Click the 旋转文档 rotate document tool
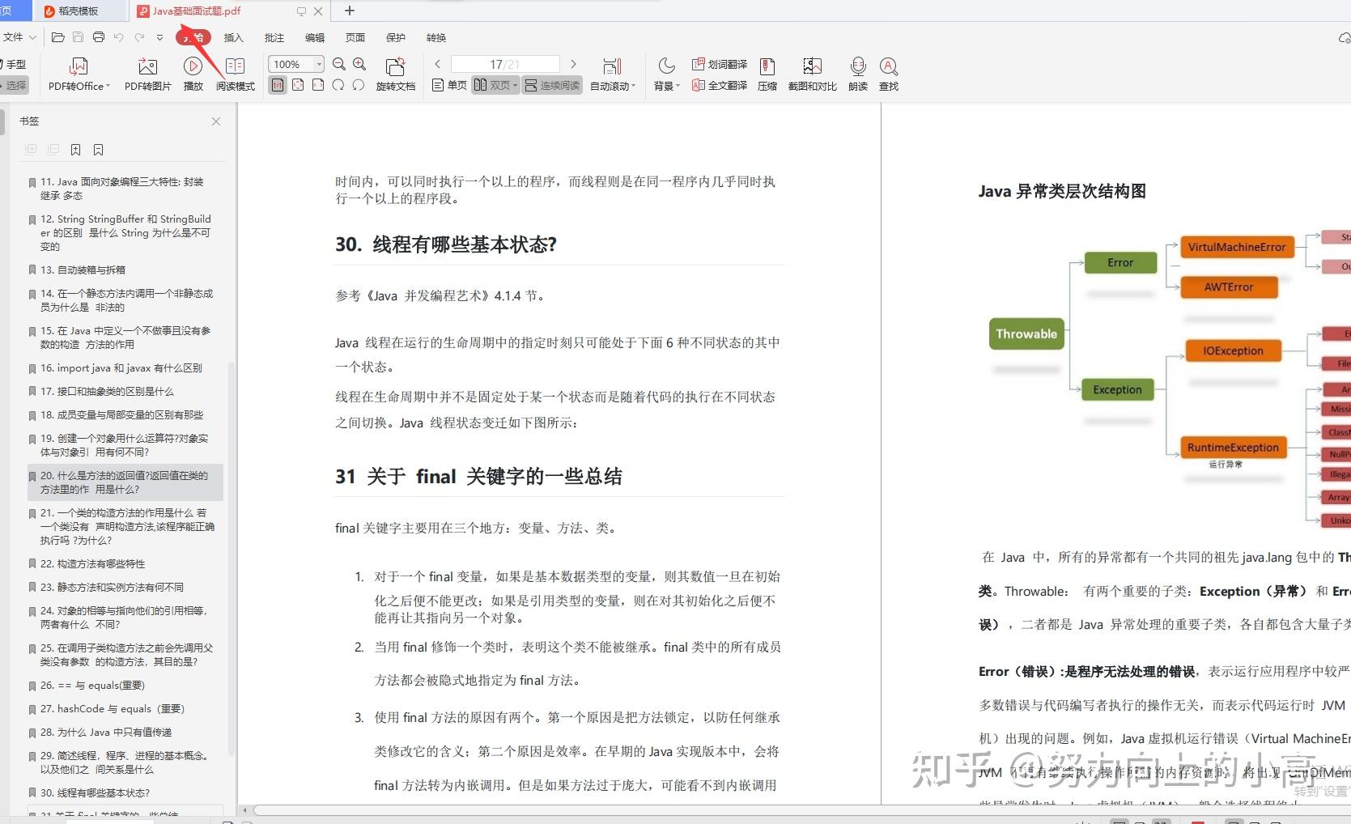1351x824 pixels. click(x=396, y=74)
